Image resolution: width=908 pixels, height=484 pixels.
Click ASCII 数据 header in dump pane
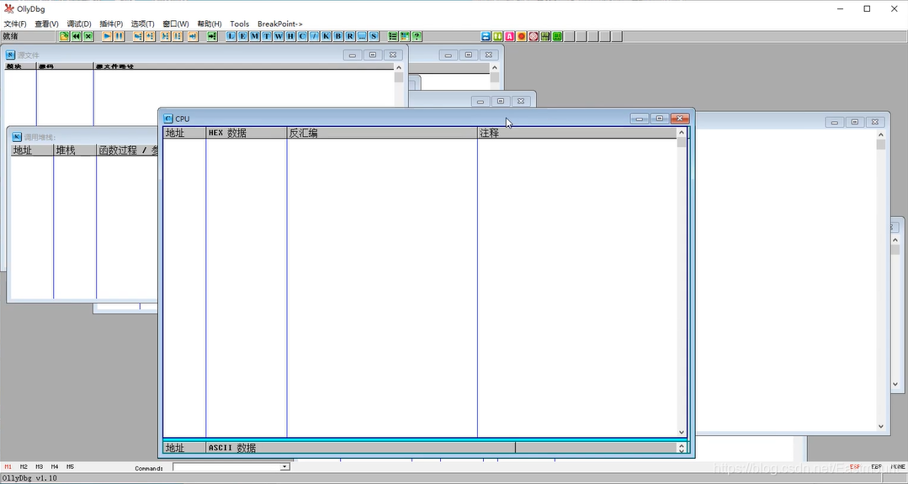pyautogui.click(x=360, y=448)
